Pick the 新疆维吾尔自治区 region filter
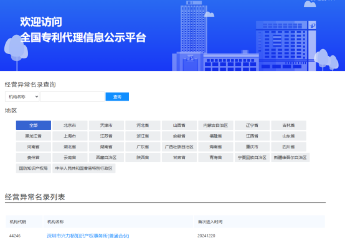345x243 pixels. pyautogui.click(x=290, y=158)
